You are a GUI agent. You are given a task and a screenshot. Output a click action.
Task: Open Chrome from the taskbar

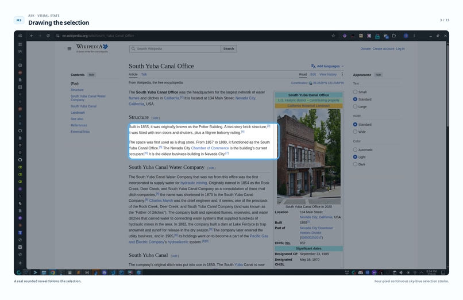(52, 272)
